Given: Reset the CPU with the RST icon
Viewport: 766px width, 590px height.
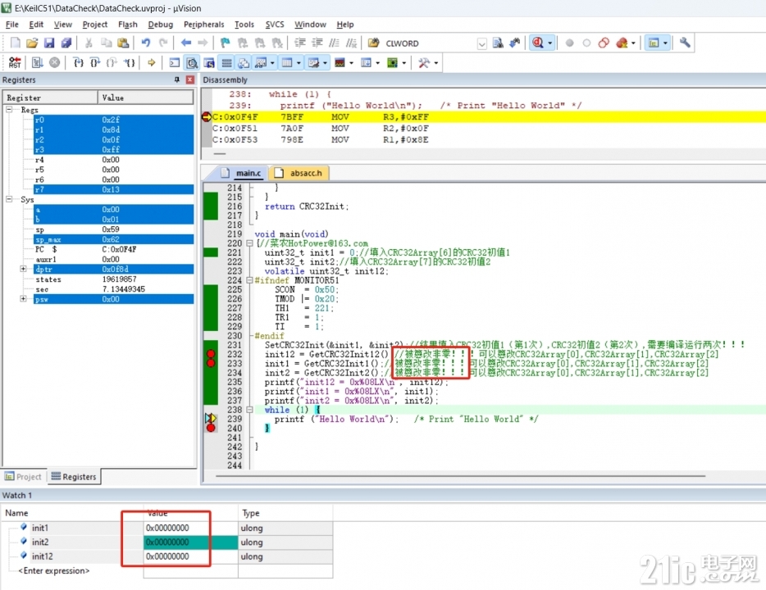Looking at the screenshot, I should [15, 62].
